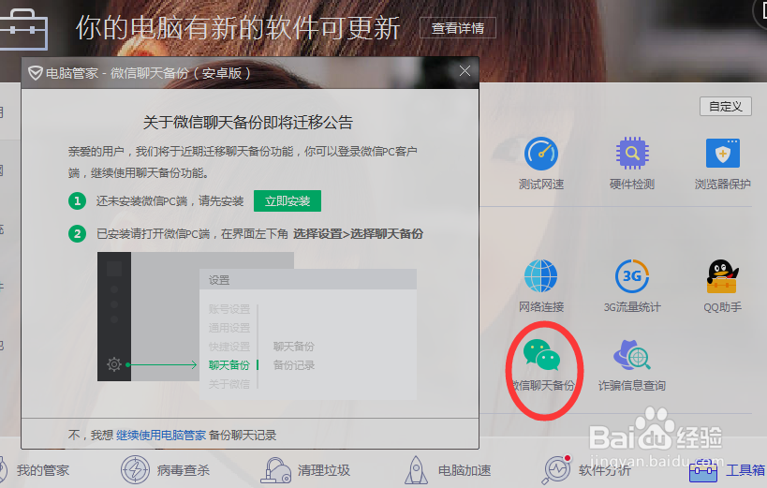Open the 微信聊天备份 WeChat tool
The width and height of the screenshot is (767, 488).
tap(542, 365)
